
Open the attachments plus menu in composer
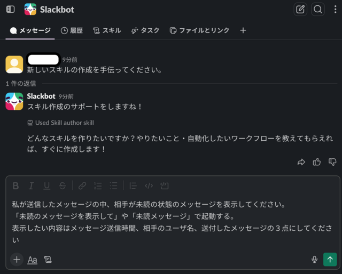tap(17, 260)
